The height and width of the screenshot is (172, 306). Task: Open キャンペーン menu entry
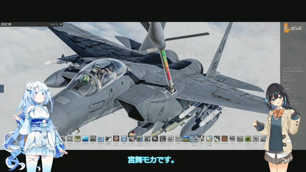(x=288, y=77)
